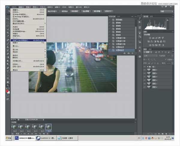Hide the top layer using its eye icon
180x146 pixels.
click(x=145, y=70)
